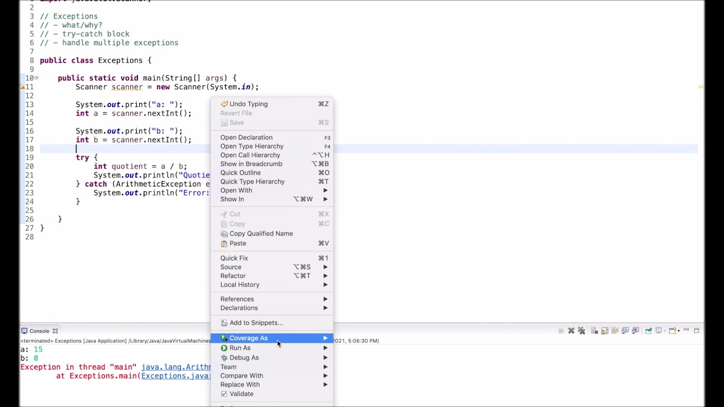724x407 pixels.
Task: Click the Open Console icon
Action: pyautogui.click(x=673, y=331)
